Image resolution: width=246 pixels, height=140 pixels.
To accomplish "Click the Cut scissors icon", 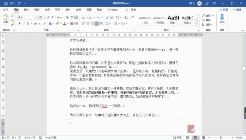I will tap(12, 16).
